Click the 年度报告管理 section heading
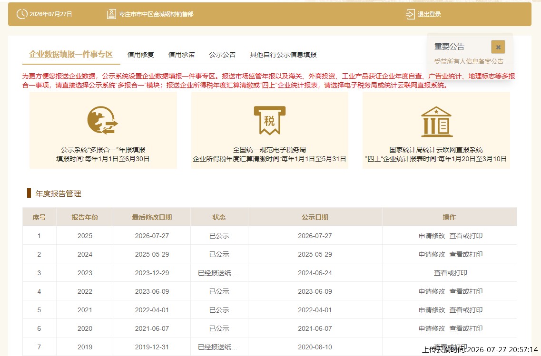The height and width of the screenshot is (356, 541). [x=59, y=193]
